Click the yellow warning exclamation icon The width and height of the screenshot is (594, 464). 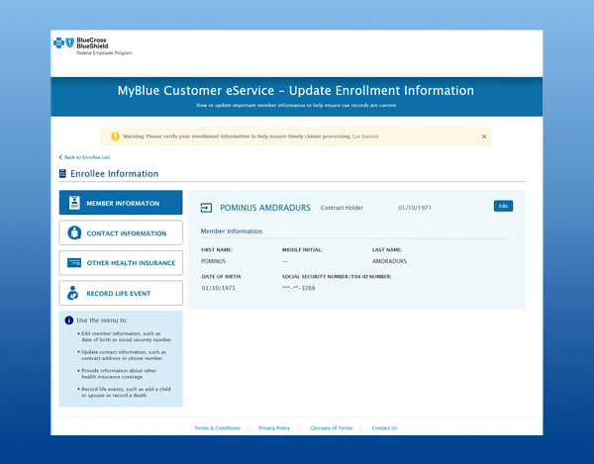[115, 137]
